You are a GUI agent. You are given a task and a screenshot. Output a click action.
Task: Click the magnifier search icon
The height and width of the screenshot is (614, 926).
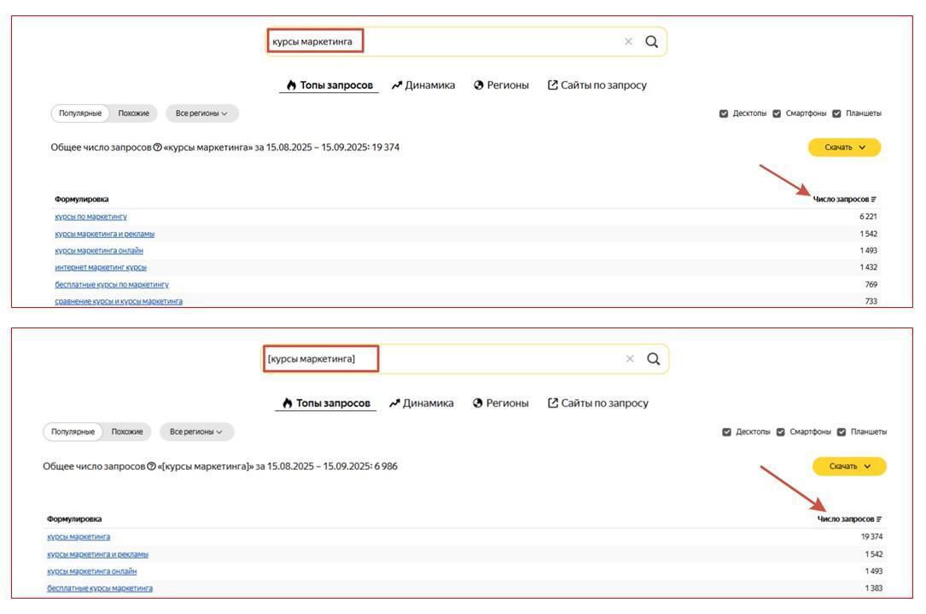coord(652,40)
